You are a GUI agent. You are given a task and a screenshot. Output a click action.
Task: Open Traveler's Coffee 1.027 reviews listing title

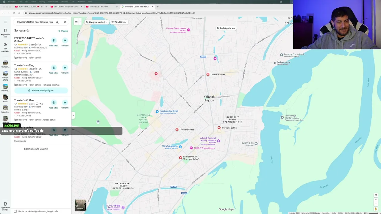pos(24,100)
